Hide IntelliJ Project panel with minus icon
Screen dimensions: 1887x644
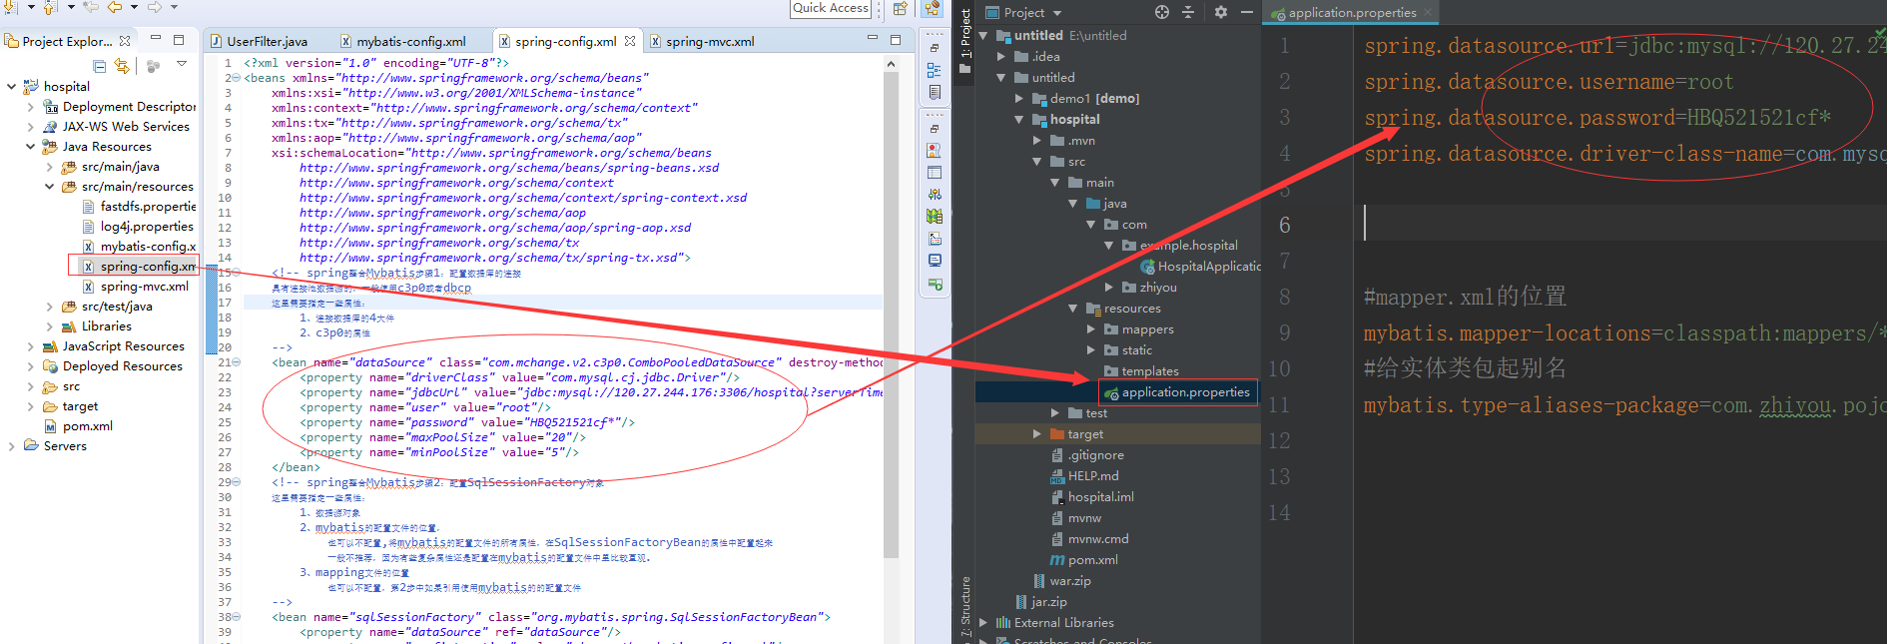coord(1247,12)
